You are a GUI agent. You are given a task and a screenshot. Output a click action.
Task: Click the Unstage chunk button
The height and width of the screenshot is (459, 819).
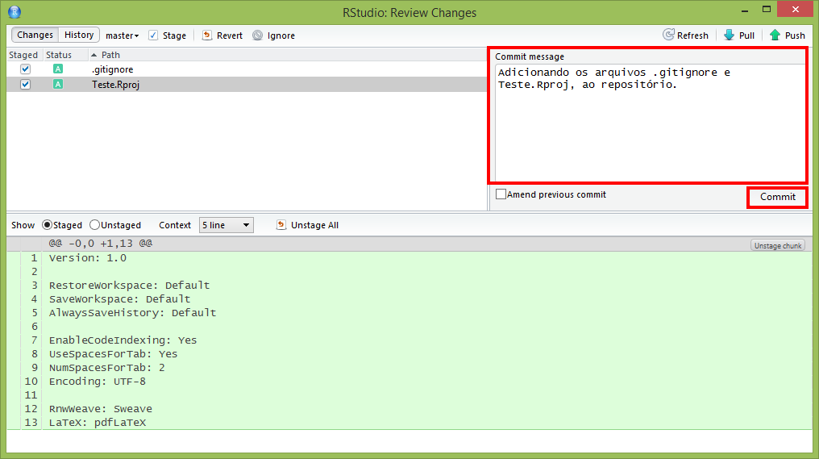[x=778, y=245]
